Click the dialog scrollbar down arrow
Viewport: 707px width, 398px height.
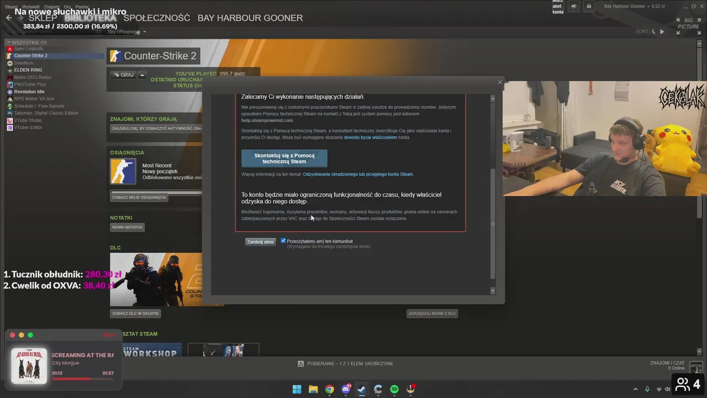point(493,291)
